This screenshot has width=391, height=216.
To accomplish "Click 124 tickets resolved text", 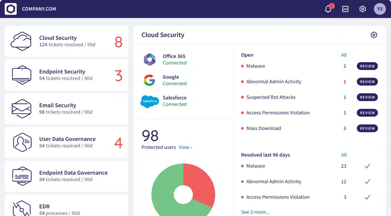I will 67,44.
